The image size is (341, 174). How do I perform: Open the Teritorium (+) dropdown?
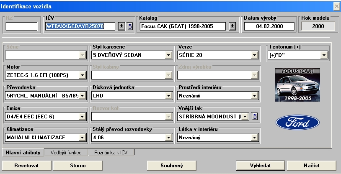(x=324, y=55)
